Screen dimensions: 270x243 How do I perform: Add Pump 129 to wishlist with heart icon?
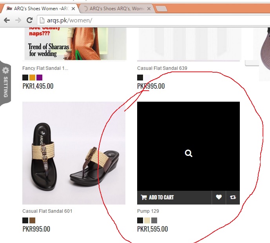[219, 197]
